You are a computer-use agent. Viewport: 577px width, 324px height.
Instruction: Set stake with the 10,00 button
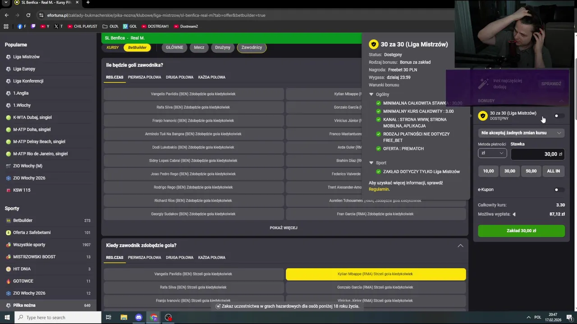tap(488, 171)
